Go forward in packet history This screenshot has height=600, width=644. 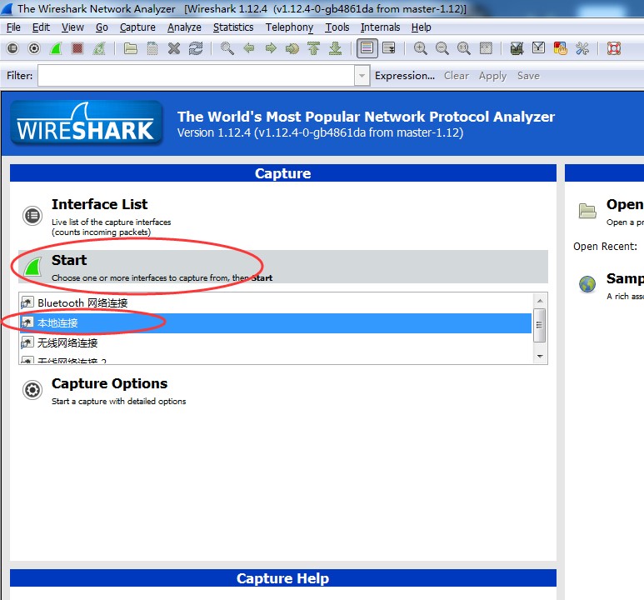(271, 48)
